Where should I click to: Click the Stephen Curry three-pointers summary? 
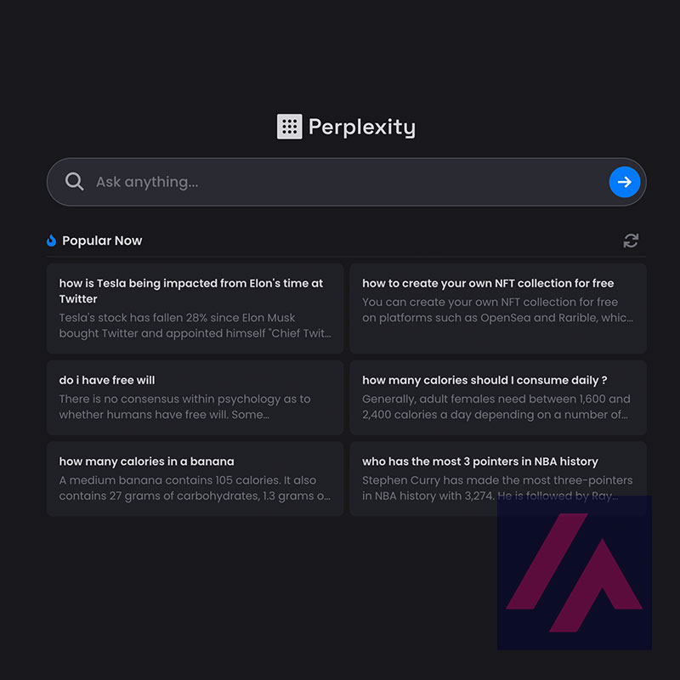tap(497, 488)
